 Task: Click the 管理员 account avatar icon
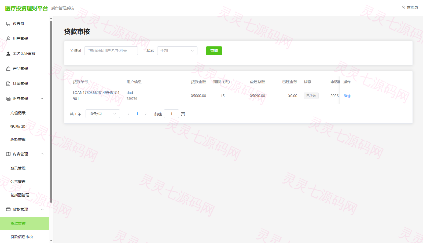pos(403,7)
